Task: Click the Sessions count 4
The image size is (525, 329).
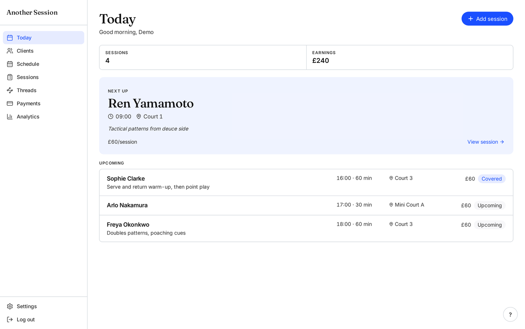Action: pyautogui.click(x=107, y=61)
